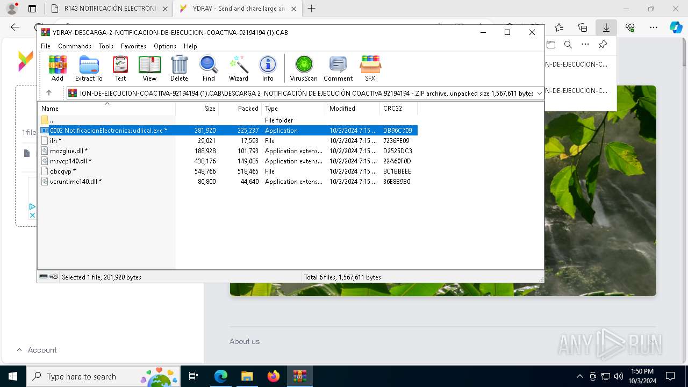The width and height of the screenshot is (688, 387).
Task: Open the Comment tool
Action: point(338,68)
